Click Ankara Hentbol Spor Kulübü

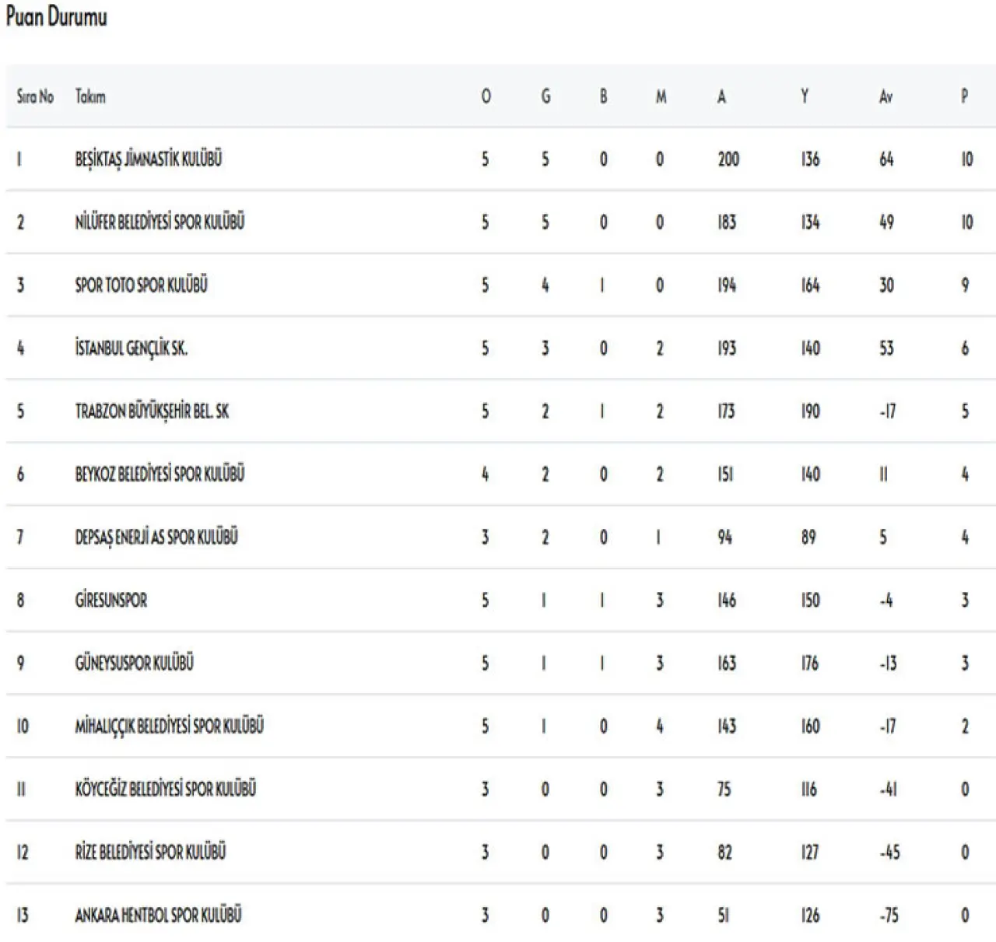tap(158, 916)
